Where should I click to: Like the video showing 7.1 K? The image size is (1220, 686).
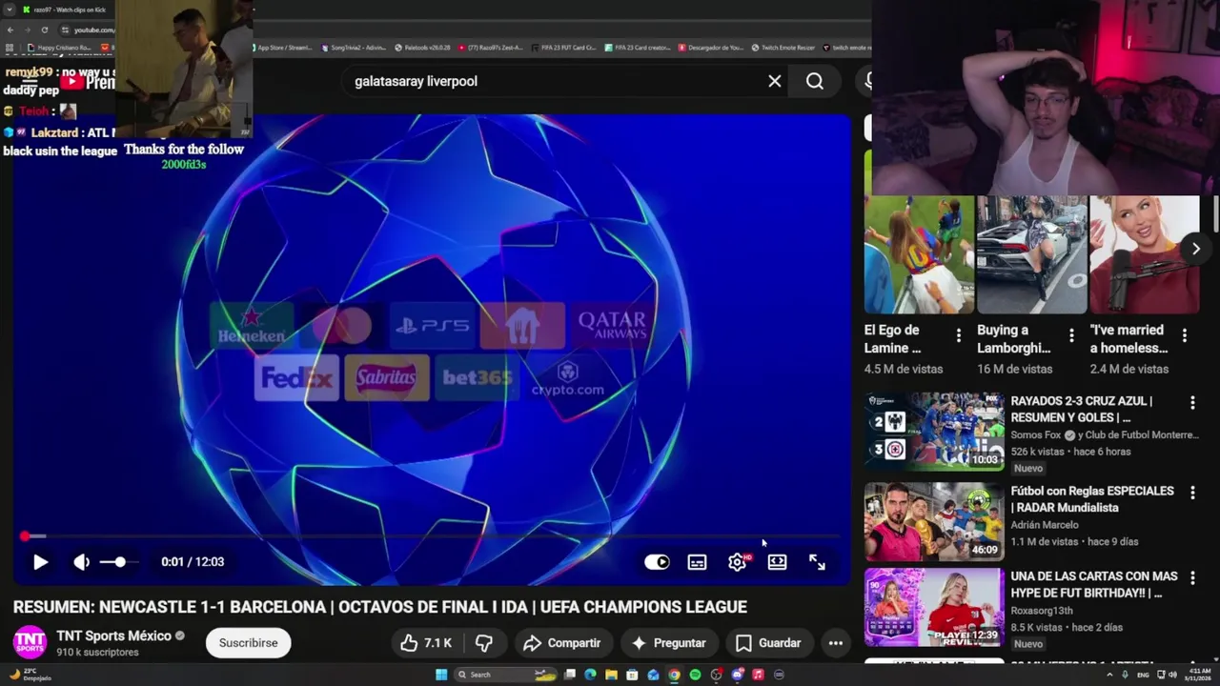(425, 643)
